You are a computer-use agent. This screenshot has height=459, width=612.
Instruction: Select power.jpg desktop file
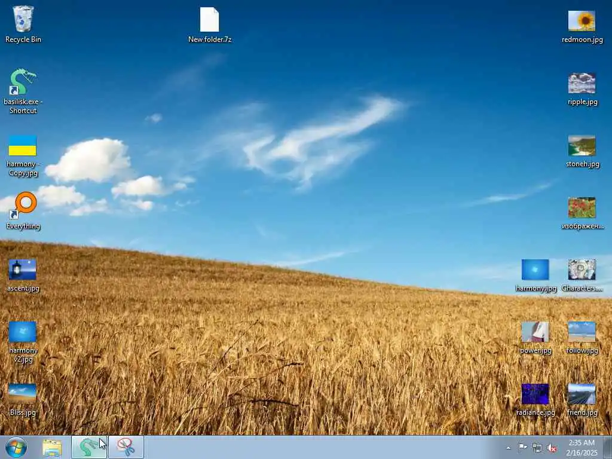(535, 338)
